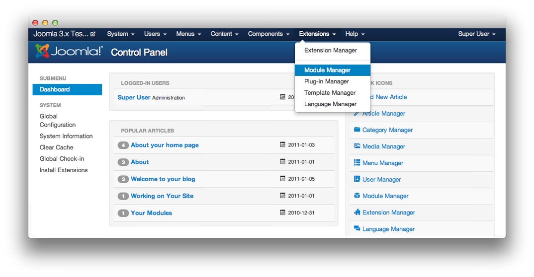
Task: Open the Components dropdown menu
Action: point(268,34)
